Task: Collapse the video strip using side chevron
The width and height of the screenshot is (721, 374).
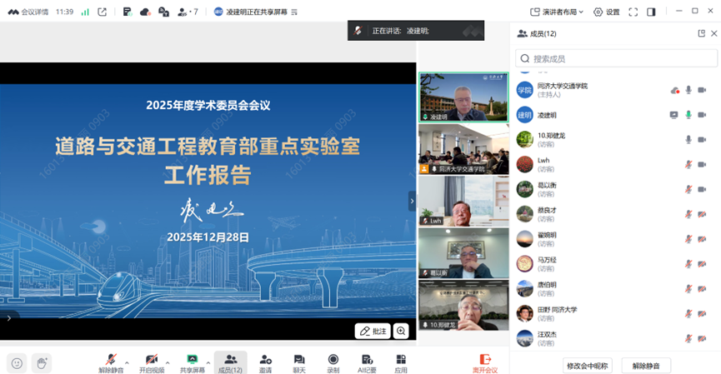Action: [x=411, y=201]
